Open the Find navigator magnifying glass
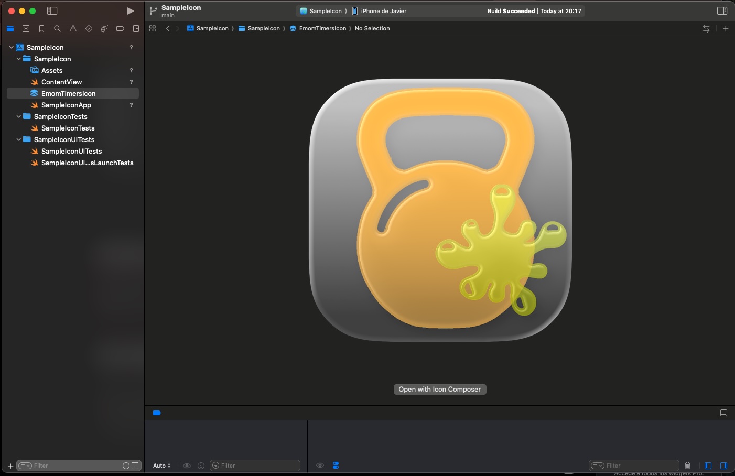The height and width of the screenshot is (476, 735). pos(58,28)
